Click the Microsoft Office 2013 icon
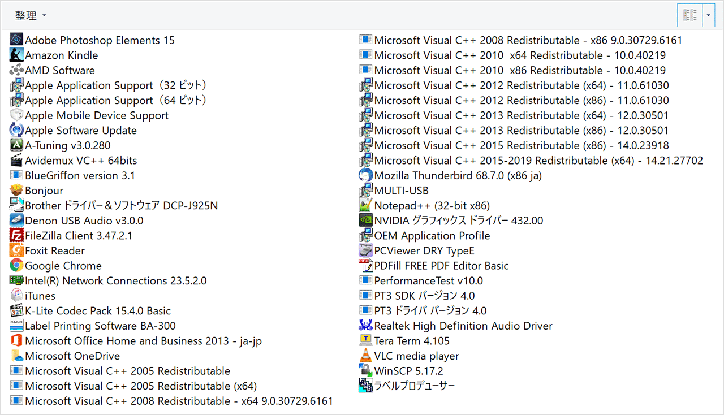 (16, 340)
